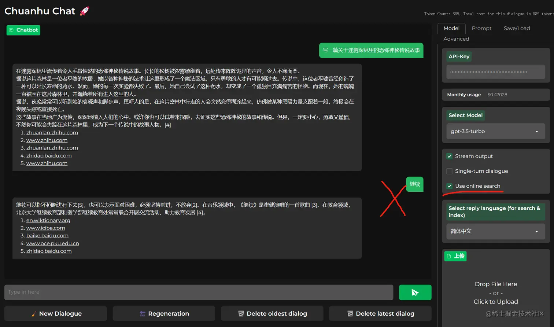Click Delete oldest dialog button
554x327 pixels.
(x=272, y=314)
